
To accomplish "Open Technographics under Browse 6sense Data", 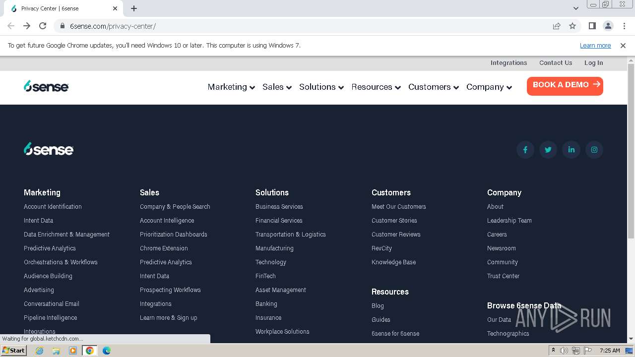I will click(508, 334).
